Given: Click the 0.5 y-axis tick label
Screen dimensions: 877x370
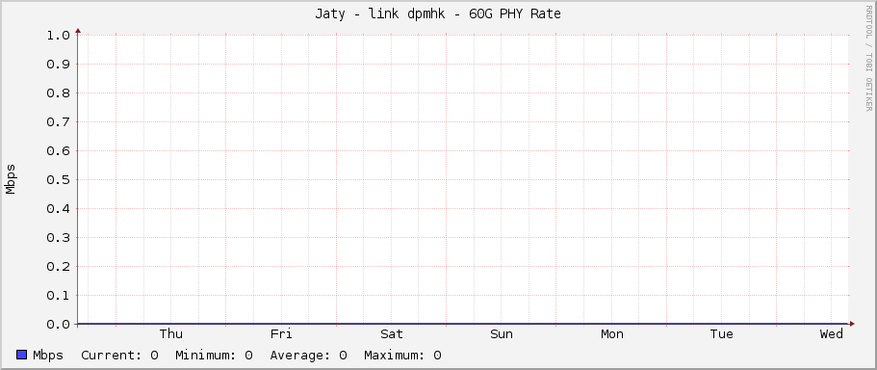Looking at the screenshot, I should coord(59,179).
